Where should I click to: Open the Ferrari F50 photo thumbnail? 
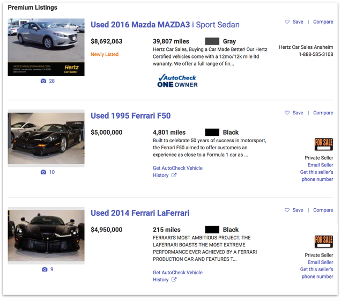click(x=46, y=138)
